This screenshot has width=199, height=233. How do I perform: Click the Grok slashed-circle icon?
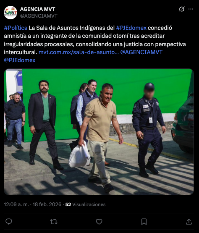point(182,9)
